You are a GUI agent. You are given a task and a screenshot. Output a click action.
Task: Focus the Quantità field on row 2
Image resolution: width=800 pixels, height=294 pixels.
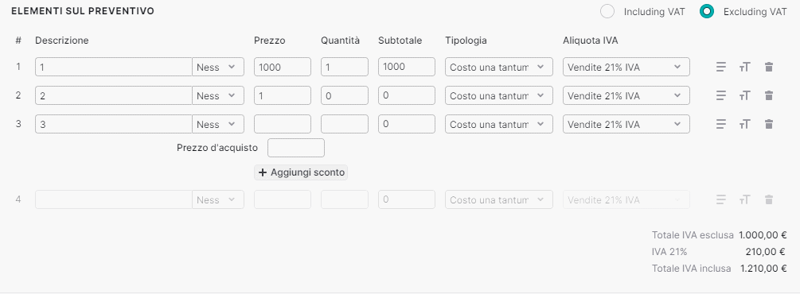345,95
